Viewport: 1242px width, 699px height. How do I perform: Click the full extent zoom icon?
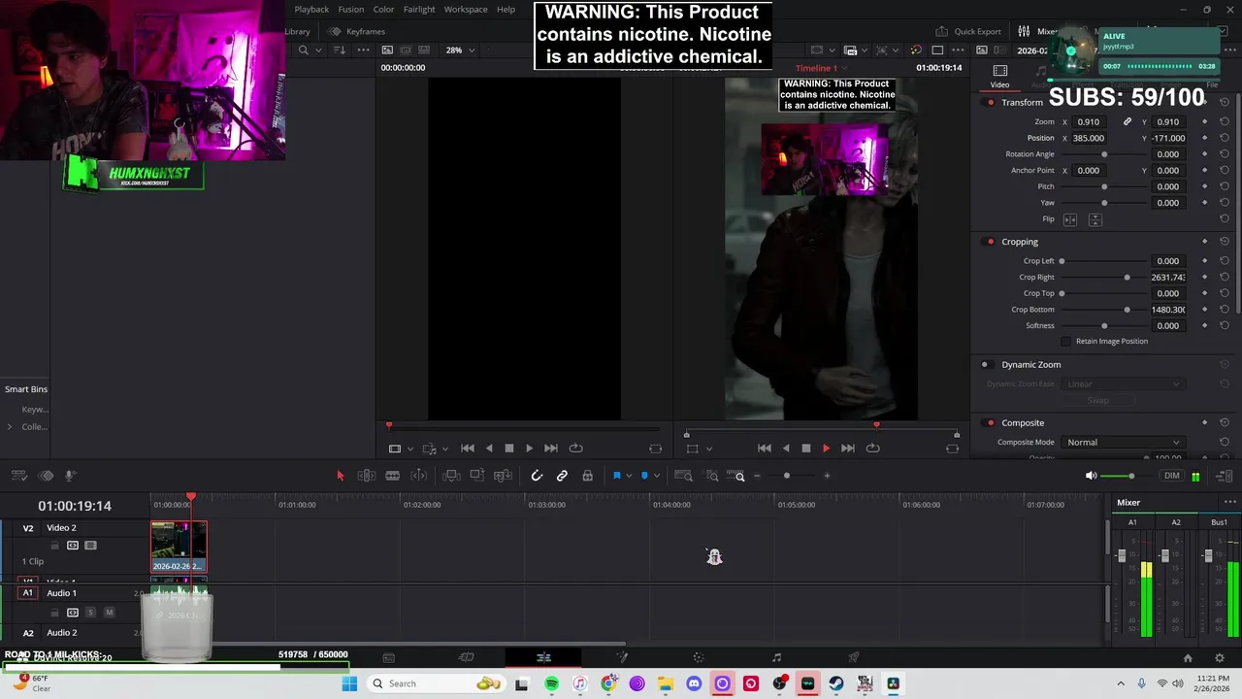tap(683, 476)
